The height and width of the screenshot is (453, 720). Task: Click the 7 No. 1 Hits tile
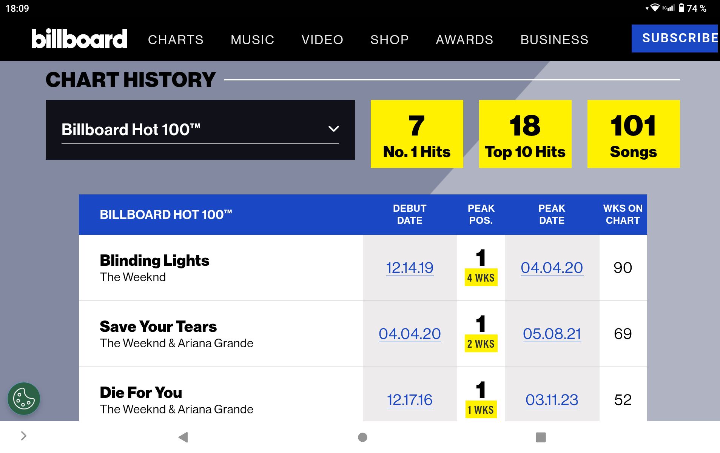click(x=417, y=134)
